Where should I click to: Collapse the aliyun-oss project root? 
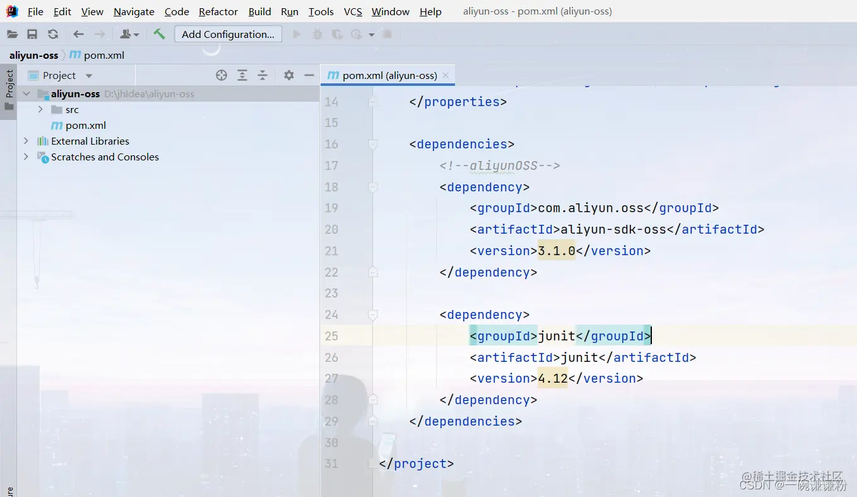click(27, 93)
